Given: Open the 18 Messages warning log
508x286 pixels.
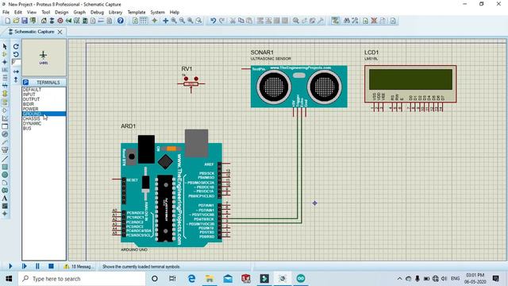Looking at the screenshot, I should (x=78, y=267).
